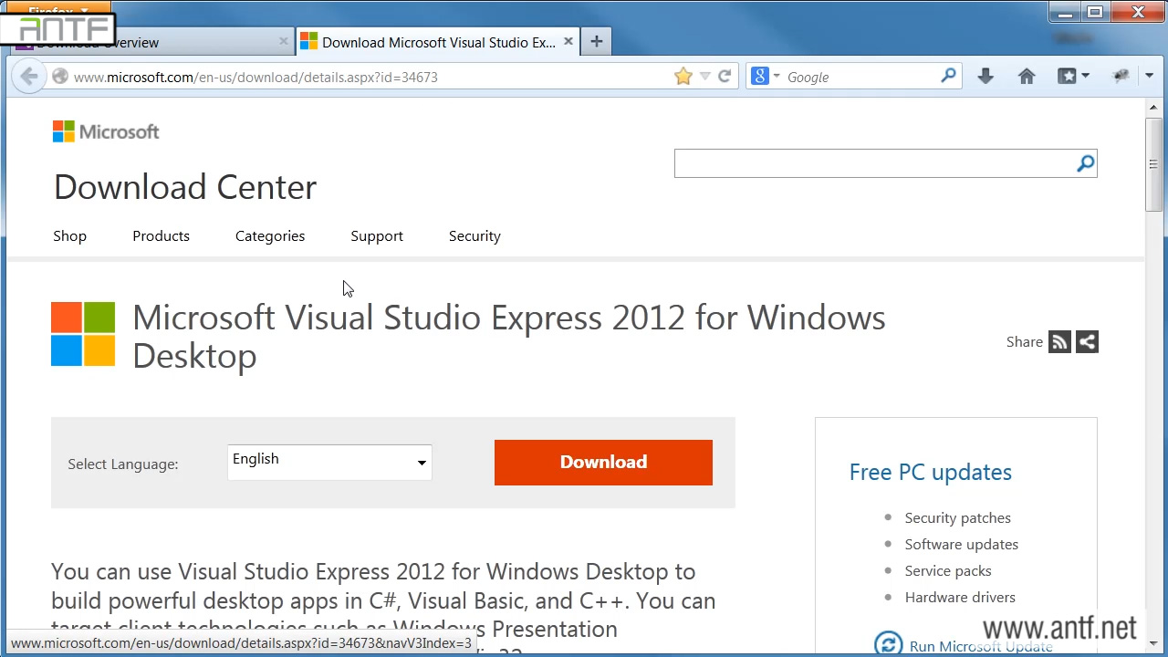Screen dimensions: 1168x657
Task: Click the browser back arrow button
Action: (28, 77)
